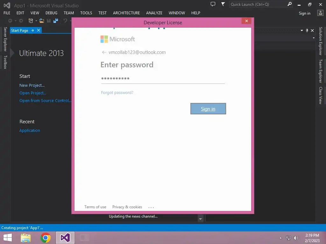Open the Server Explorer side tab

[5, 39]
